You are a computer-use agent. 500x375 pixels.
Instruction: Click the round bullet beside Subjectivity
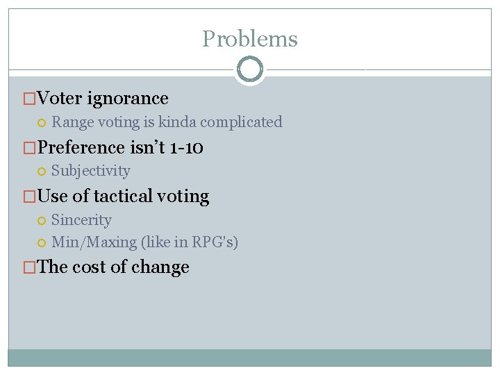(42, 172)
